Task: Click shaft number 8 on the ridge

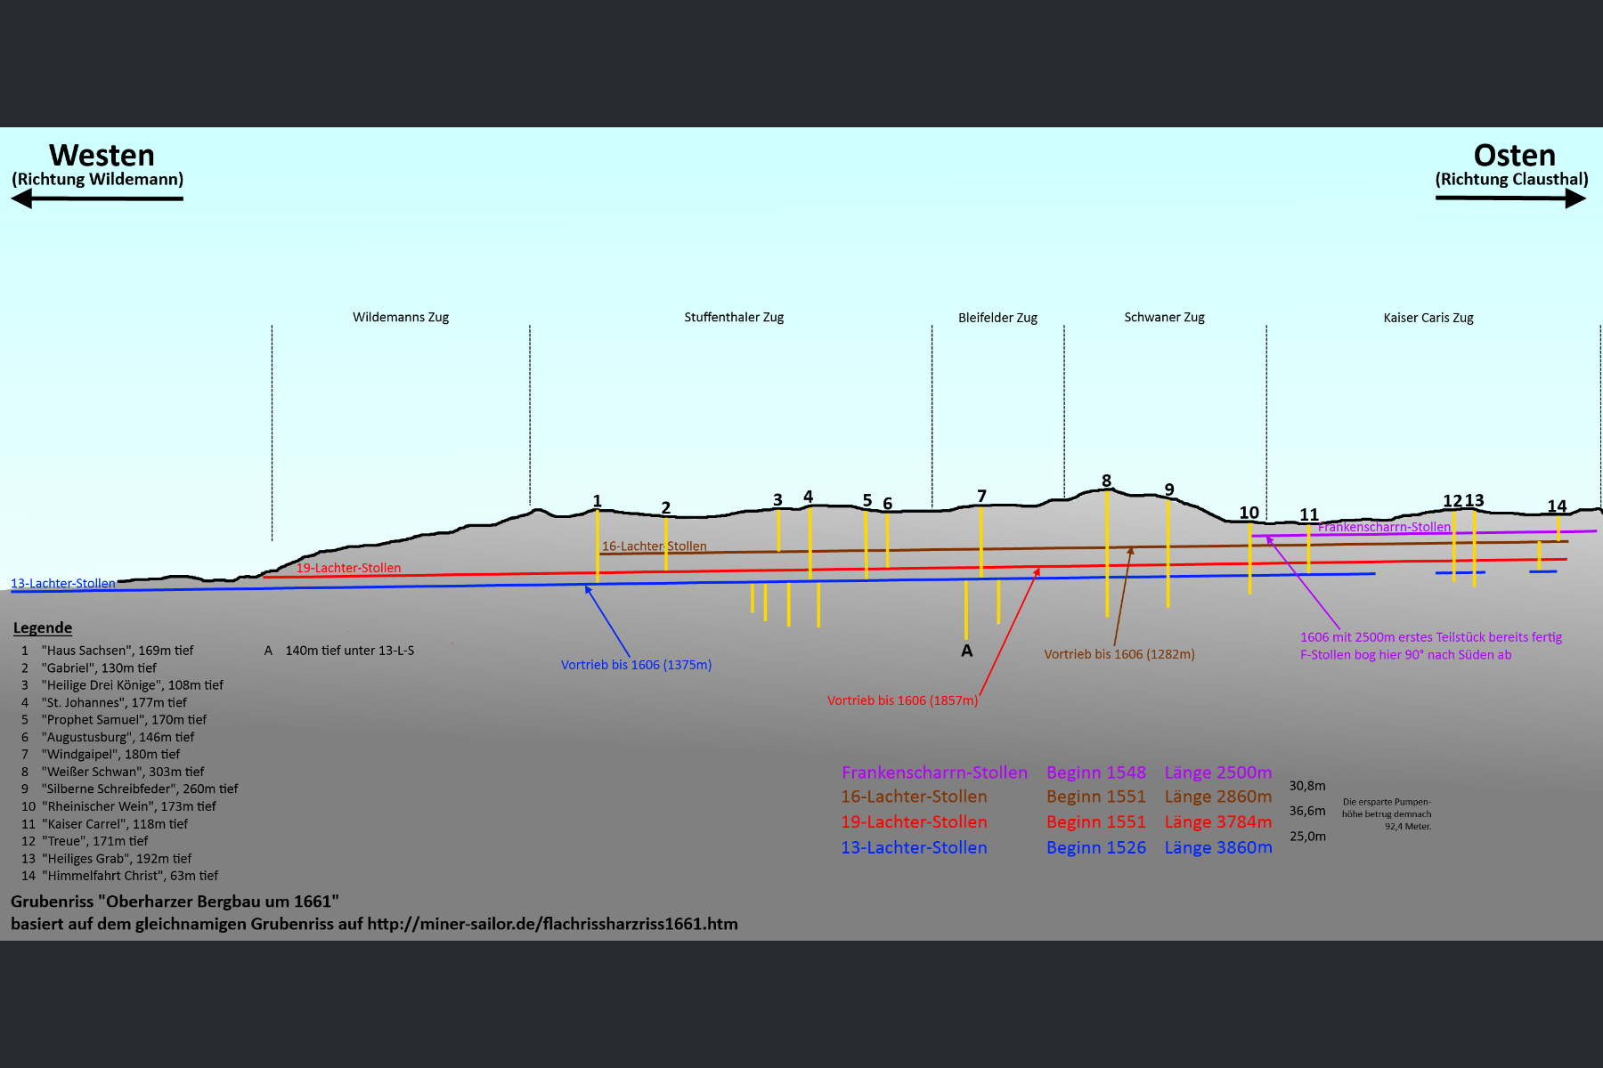Action: 1106,481
